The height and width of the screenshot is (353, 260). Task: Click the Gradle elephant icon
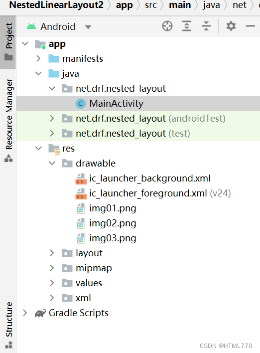click(x=40, y=313)
